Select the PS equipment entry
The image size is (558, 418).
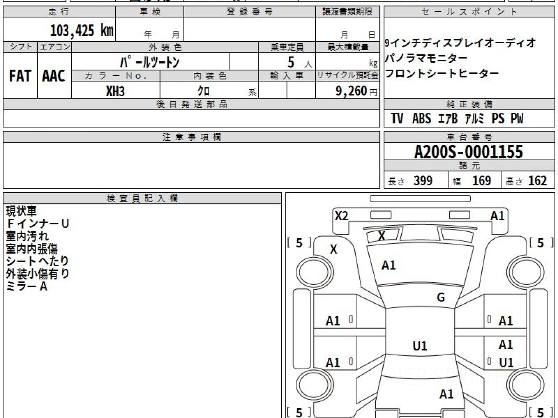tap(498, 119)
